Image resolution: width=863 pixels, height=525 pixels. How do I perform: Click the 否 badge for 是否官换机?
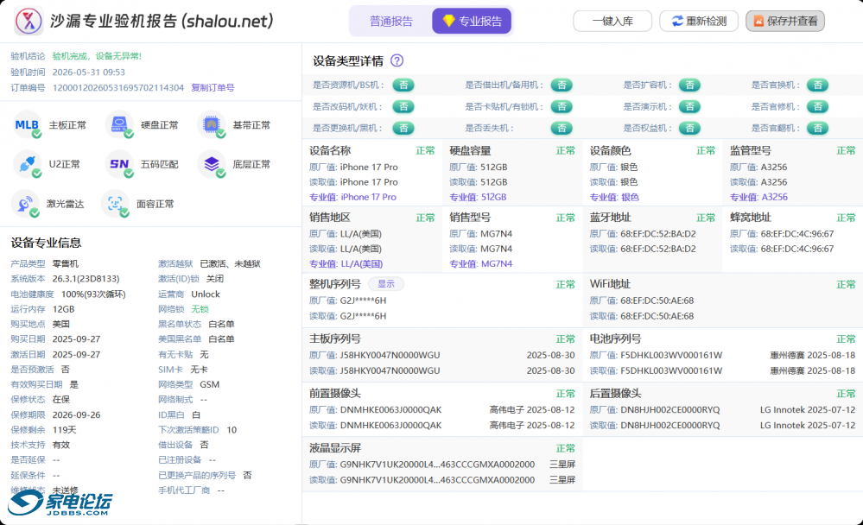click(818, 85)
